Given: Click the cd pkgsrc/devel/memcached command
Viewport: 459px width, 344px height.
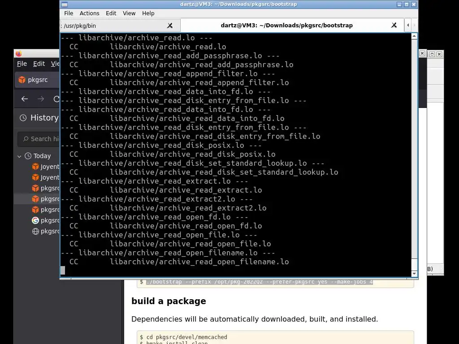Looking at the screenshot, I should click(x=187, y=337).
